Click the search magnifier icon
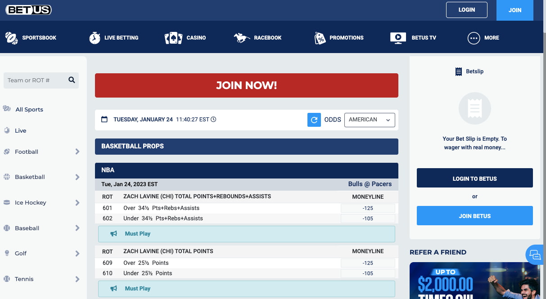 [x=72, y=80]
